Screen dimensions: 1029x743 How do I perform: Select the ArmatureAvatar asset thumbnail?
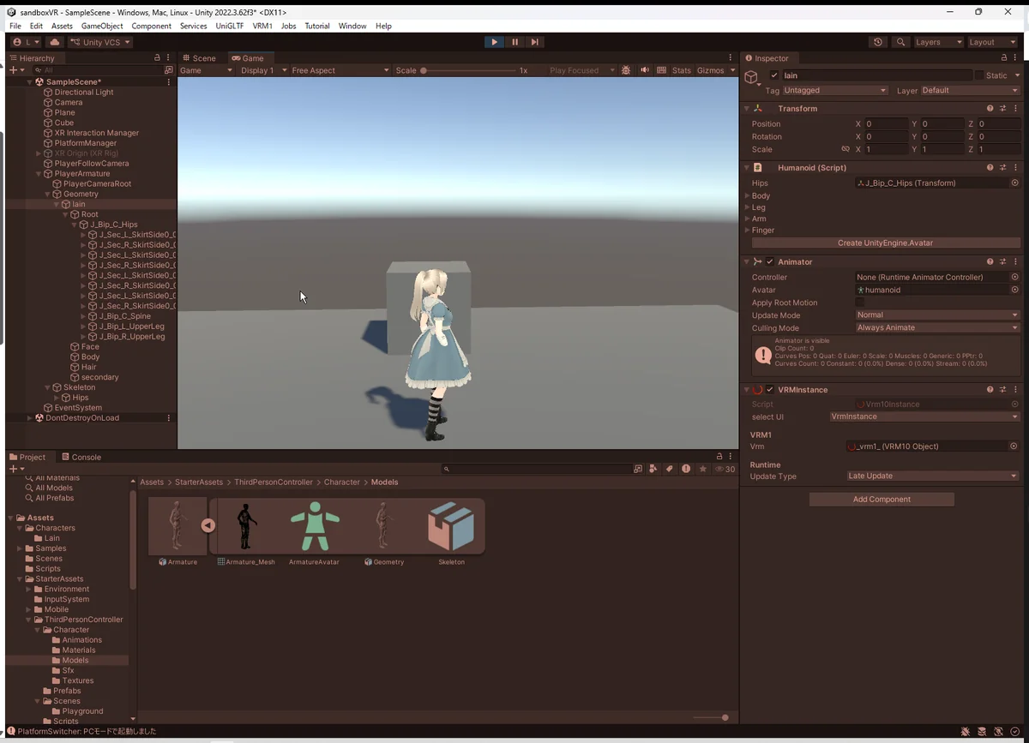click(x=315, y=525)
